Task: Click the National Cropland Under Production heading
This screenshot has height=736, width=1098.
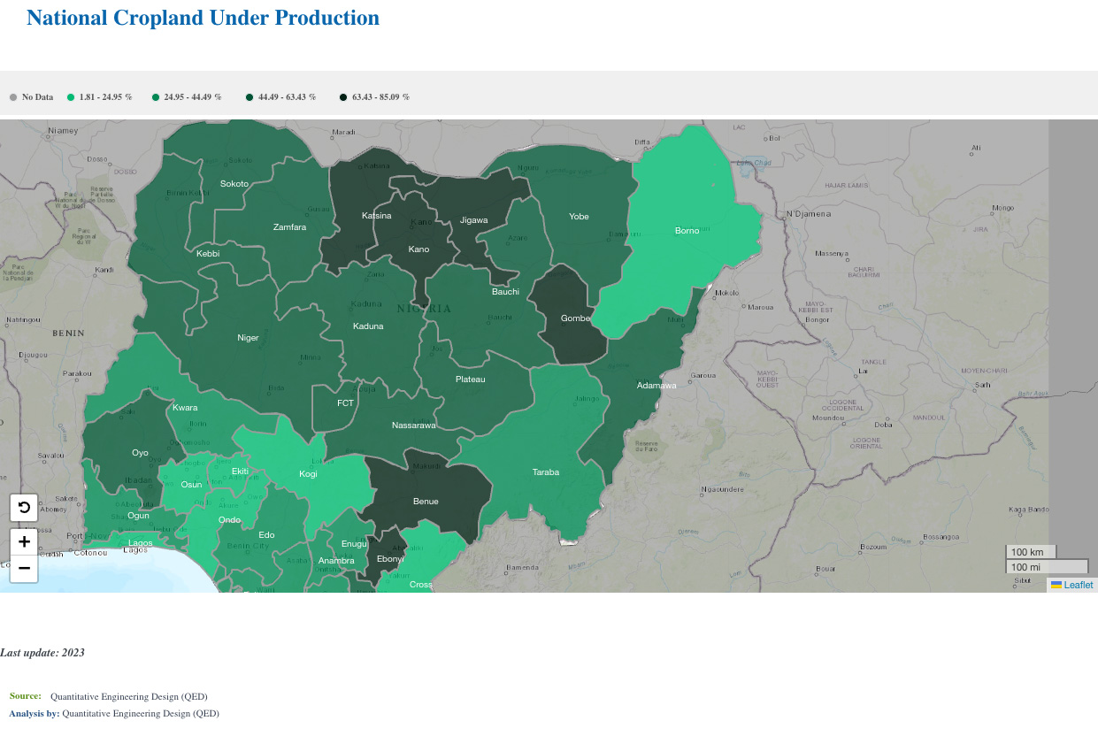Action: coord(203,18)
